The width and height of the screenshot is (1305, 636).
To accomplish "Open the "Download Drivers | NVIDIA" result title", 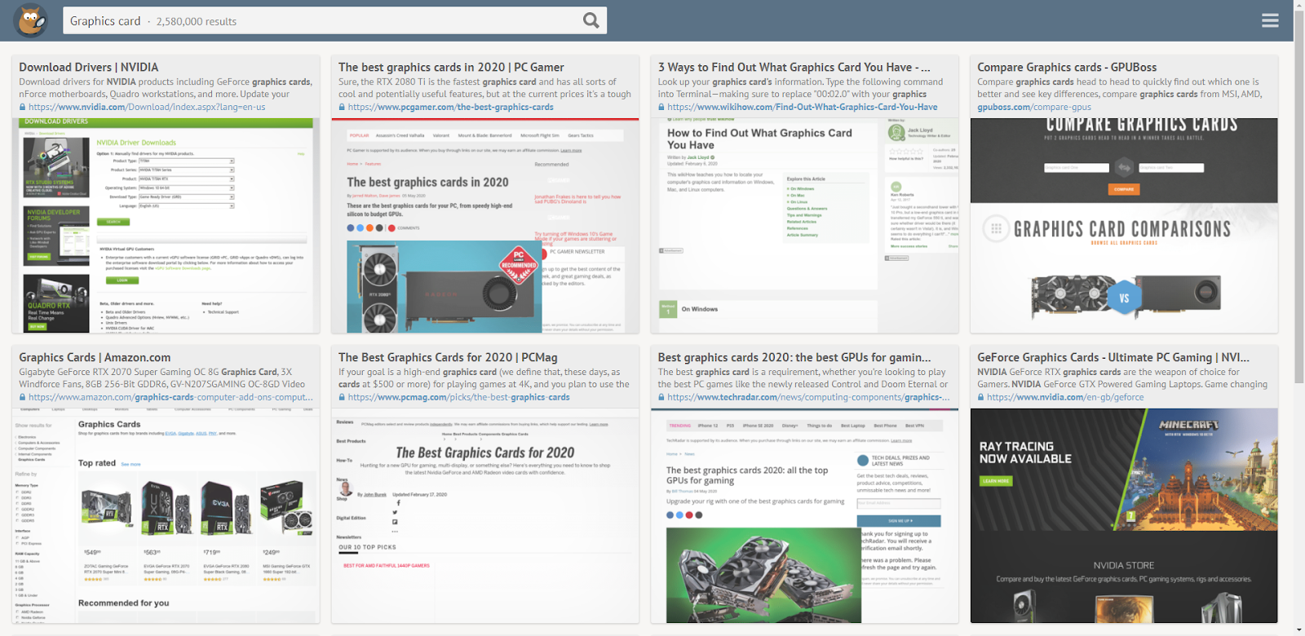I will (x=89, y=67).
